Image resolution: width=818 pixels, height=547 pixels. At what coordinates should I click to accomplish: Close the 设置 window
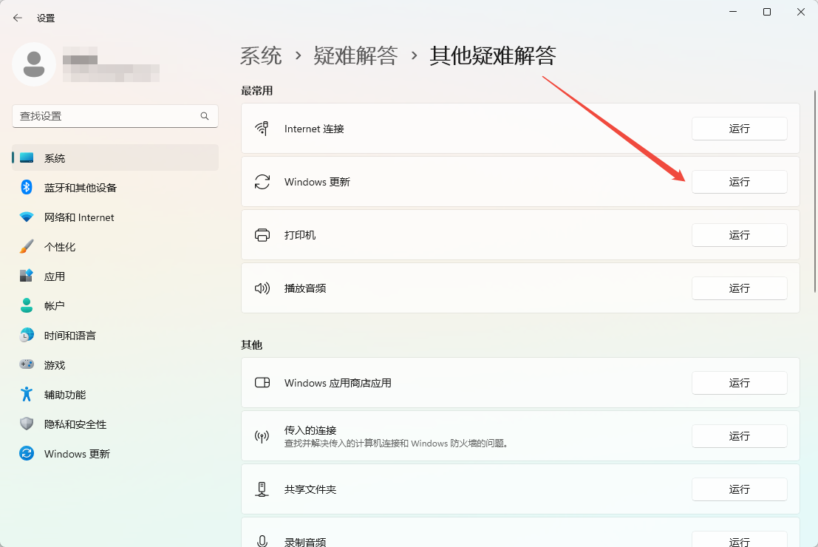click(801, 12)
